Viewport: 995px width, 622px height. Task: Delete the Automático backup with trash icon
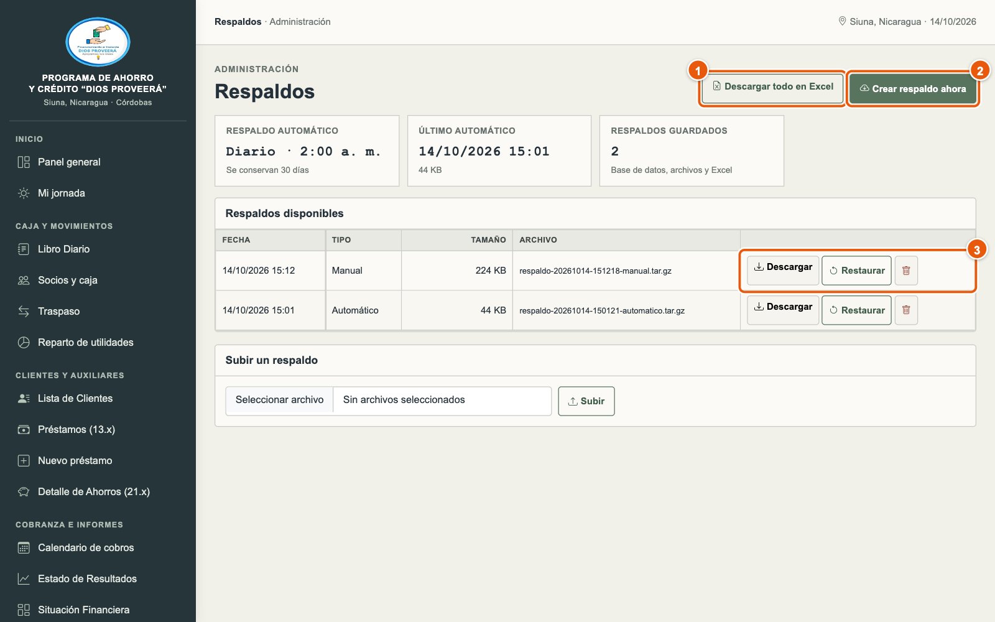(906, 310)
